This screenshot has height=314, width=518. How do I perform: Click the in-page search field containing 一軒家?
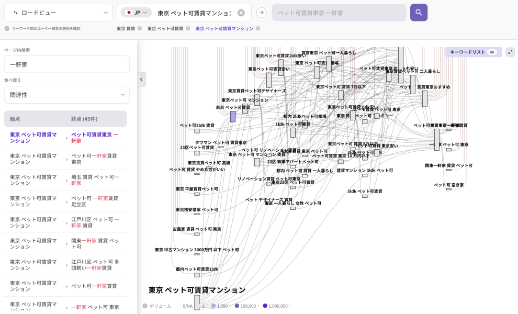(66, 64)
